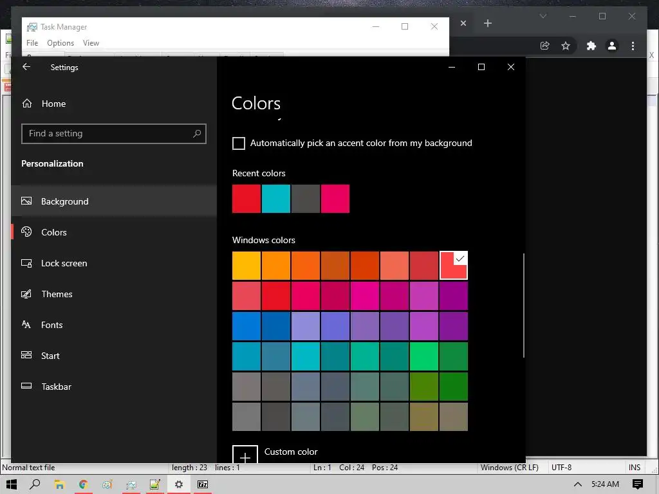This screenshot has width=659, height=494.
Task: Select the checked red accent color swatch
Action: 454,266
